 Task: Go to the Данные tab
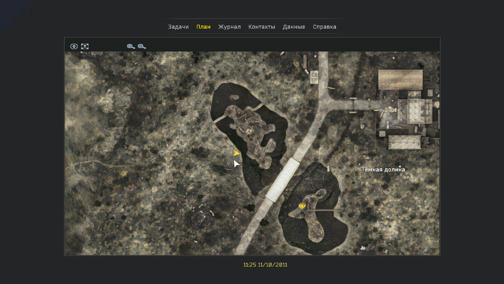294,27
